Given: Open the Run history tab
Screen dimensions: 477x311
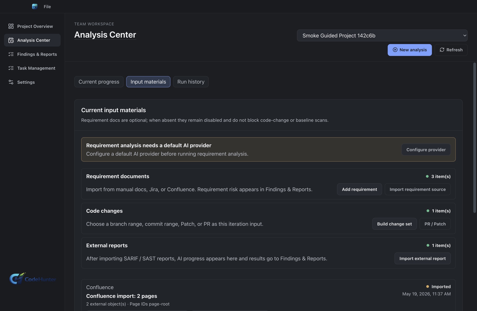Looking at the screenshot, I should coord(191,82).
